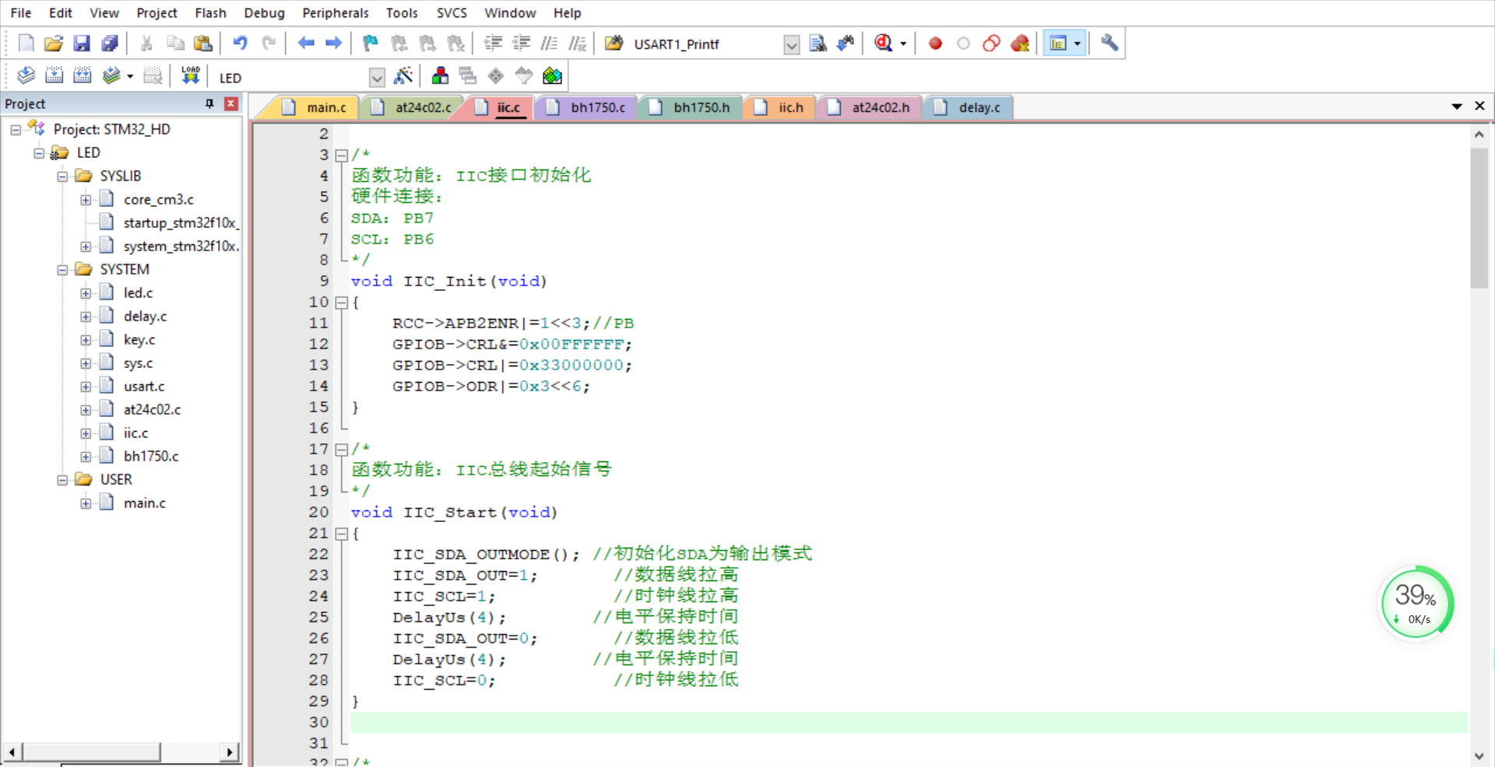Insert a breakpoint with red dot
Screen dimensions: 1495x767
(936, 44)
